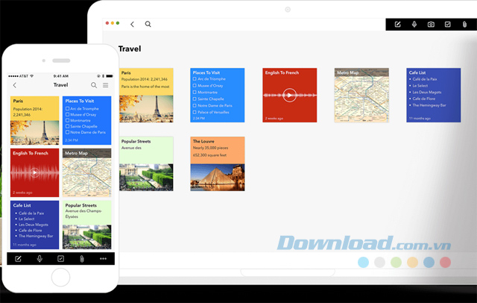Tap checklist icon in phone bottom bar
This screenshot has height=303, width=477.
click(x=61, y=259)
